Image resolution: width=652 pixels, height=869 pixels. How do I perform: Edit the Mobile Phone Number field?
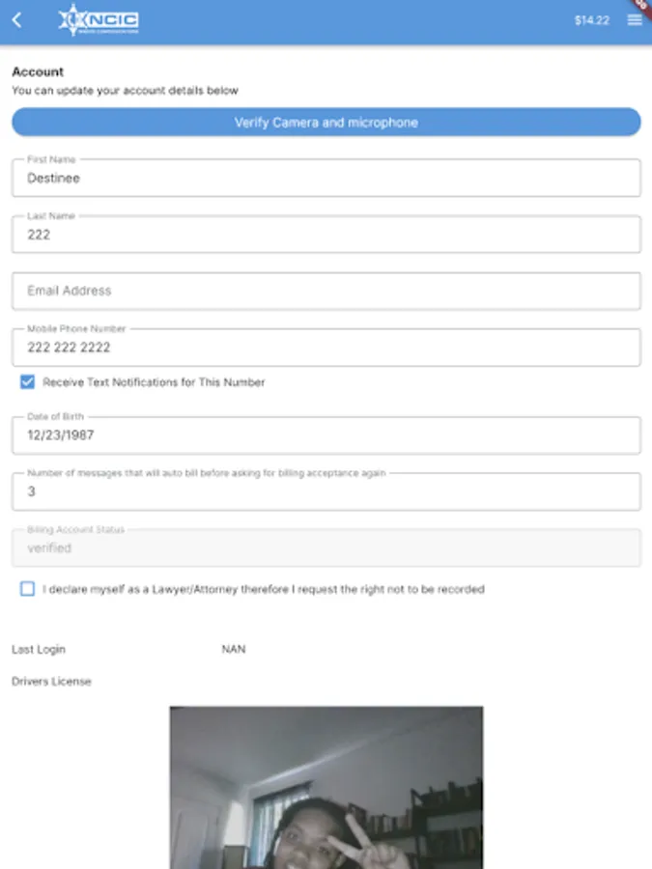click(x=326, y=348)
